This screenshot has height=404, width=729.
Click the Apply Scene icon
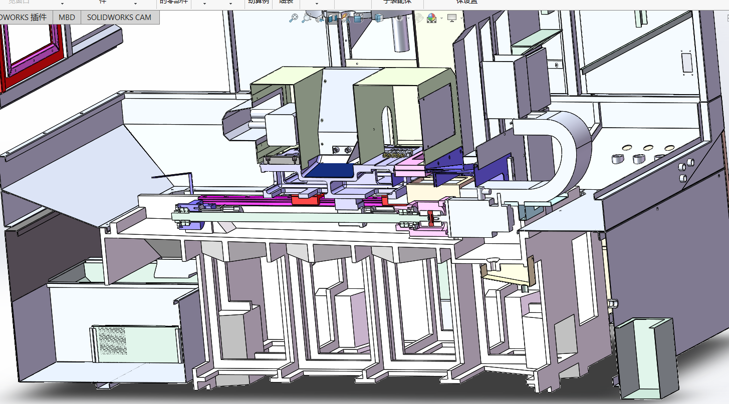click(x=432, y=19)
